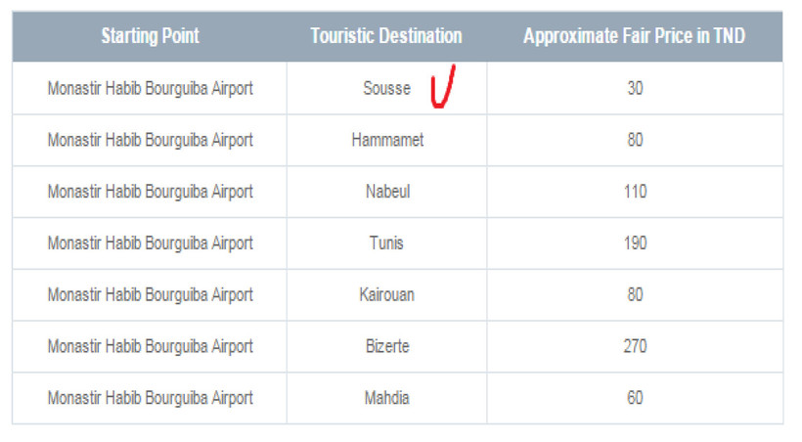Click the airport starting point in Sousse row
Viewport: 802px width, 442px height.
click(150, 88)
